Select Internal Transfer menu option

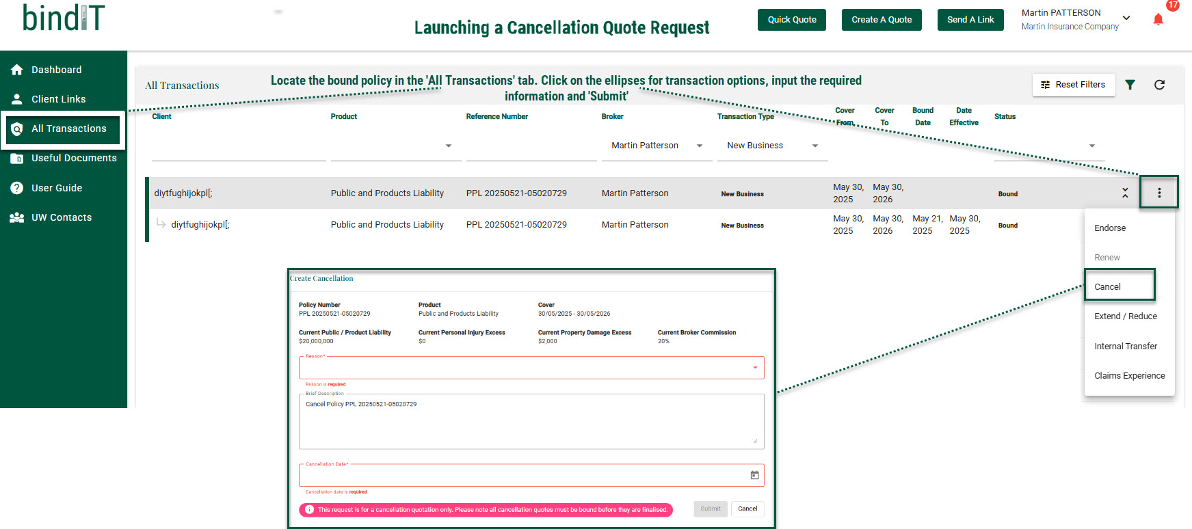pos(1125,347)
